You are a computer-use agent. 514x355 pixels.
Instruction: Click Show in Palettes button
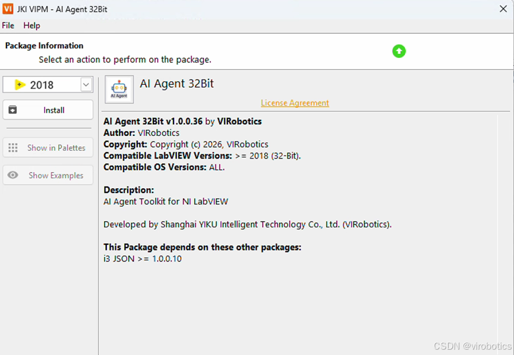(x=48, y=148)
